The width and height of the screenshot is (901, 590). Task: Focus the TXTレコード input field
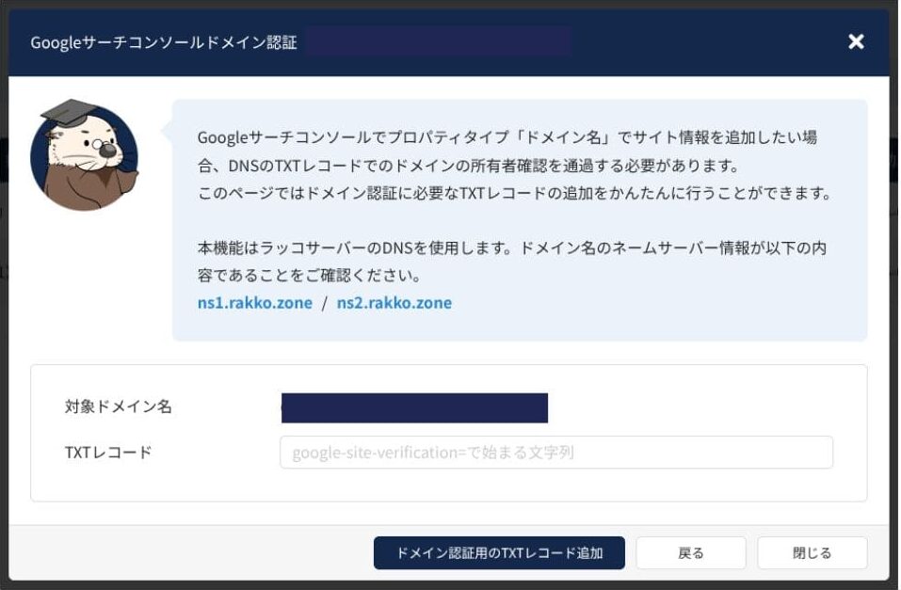(x=555, y=453)
